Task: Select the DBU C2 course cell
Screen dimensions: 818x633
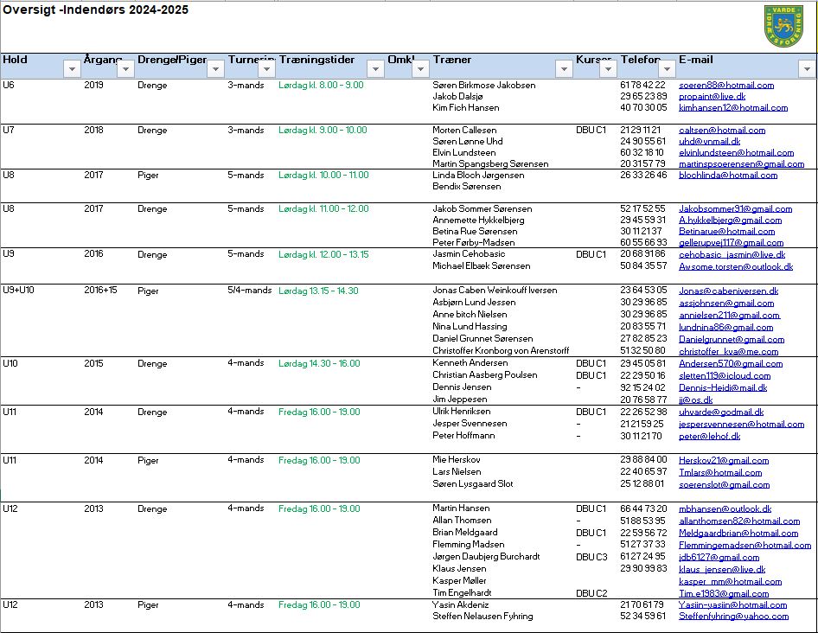Action: (591, 593)
